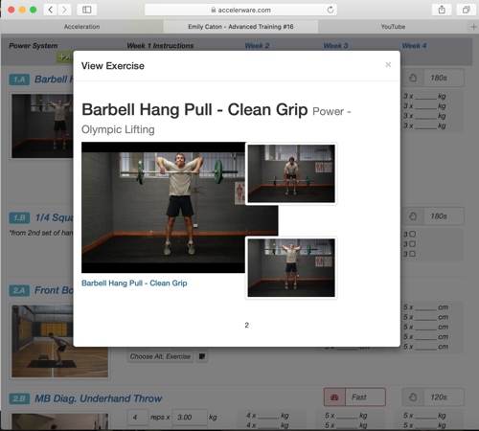
Task: Go back using Safari's back arrow
Action: (51, 10)
